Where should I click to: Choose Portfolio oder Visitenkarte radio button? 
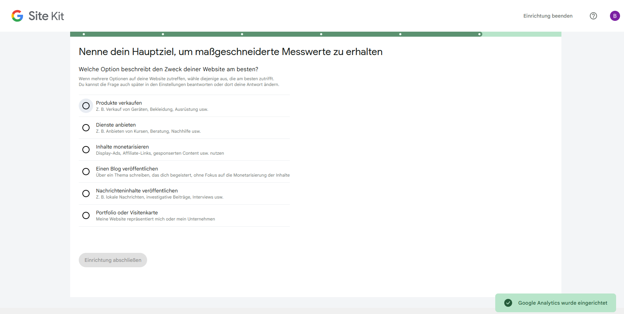pos(86,215)
